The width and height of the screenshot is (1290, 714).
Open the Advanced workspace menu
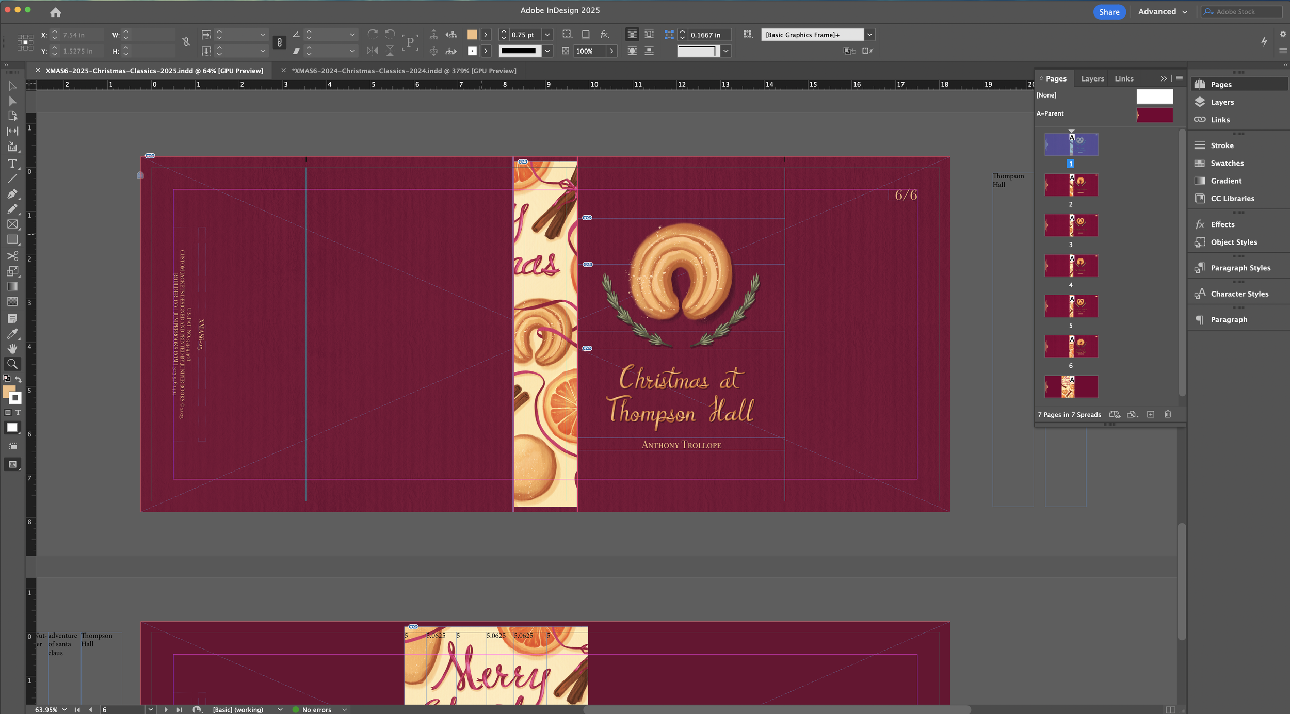pyautogui.click(x=1162, y=11)
